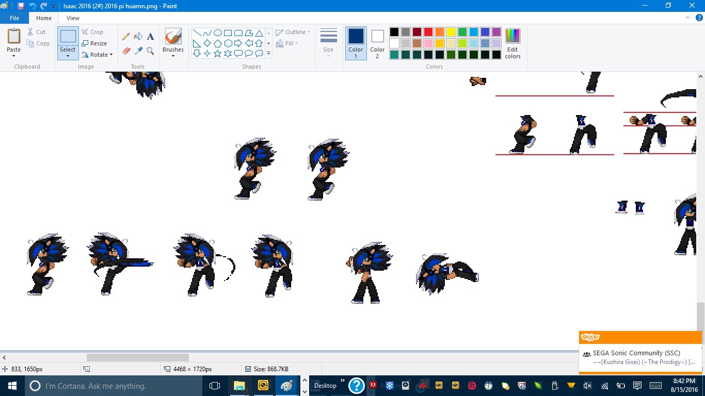The height and width of the screenshot is (396, 705).
Task: Click the Crop command
Action: pyautogui.click(x=92, y=32)
